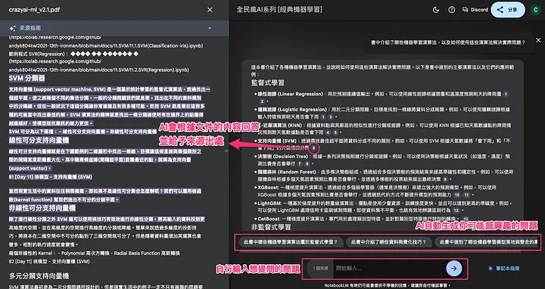Open citation 3 in Logistic Regression item

click(x=331, y=117)
